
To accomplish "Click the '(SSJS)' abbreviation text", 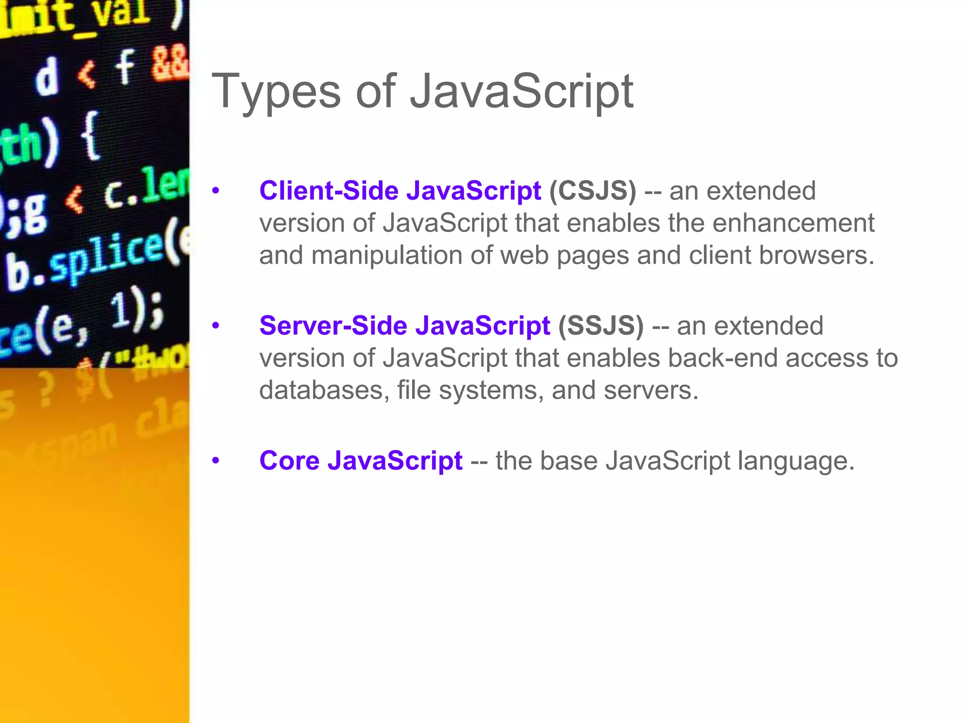I will [601, 326].
